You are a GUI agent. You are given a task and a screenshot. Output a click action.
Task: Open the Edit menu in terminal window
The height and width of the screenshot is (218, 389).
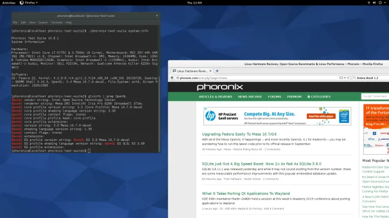click(23, 22)
